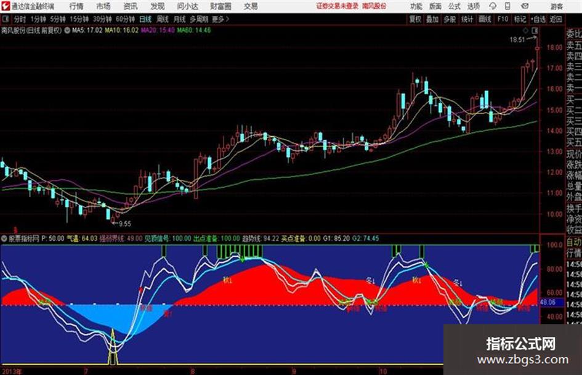Open the F10 company info
The width and height of the screenshot is (582, 375).
coord(503,19)
